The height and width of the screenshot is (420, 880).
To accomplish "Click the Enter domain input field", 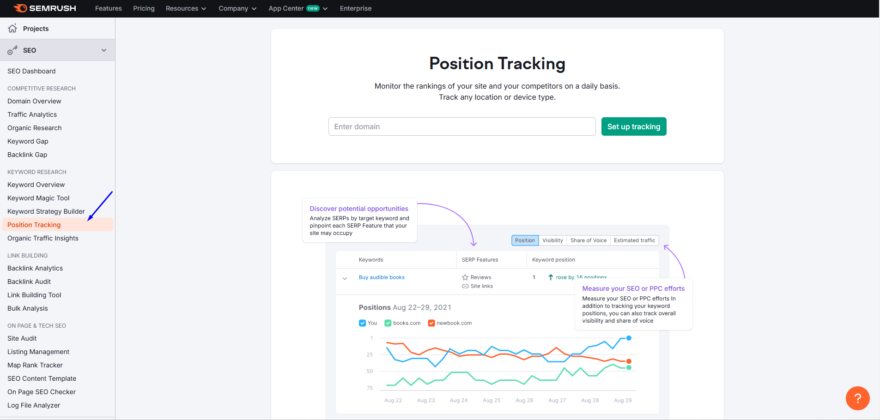I will (x=462, y=126).
